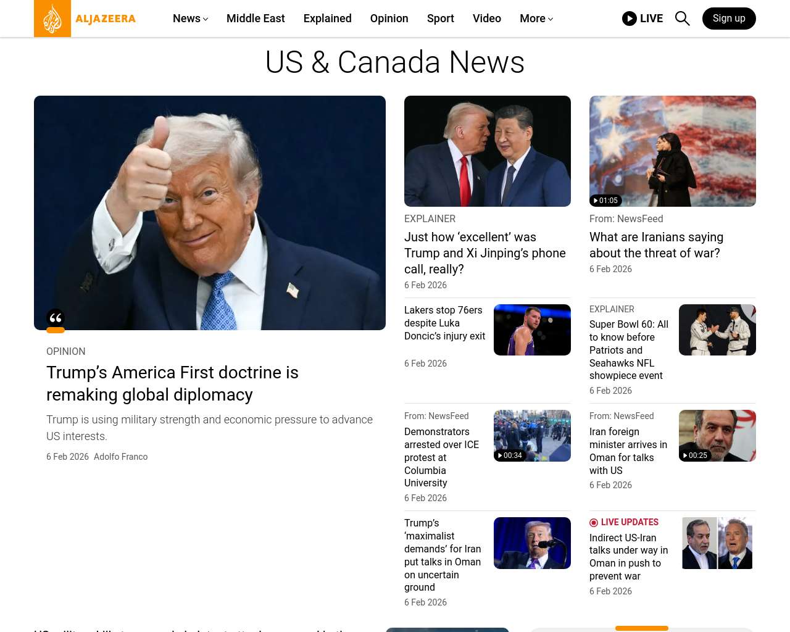Open author Adolfo Franco's page
This screenshot has height=632, width=790.
(121, 457)
